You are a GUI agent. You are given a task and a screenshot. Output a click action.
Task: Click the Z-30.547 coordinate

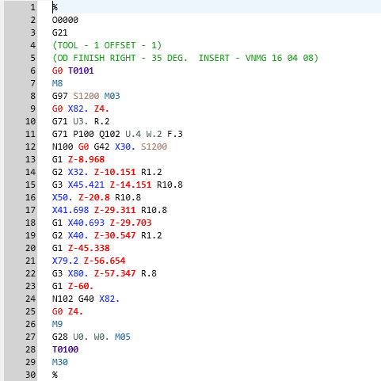(115, 235)
